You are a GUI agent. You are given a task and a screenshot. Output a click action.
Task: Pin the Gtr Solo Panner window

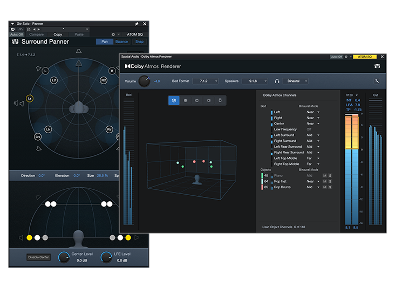pos(137,24)
